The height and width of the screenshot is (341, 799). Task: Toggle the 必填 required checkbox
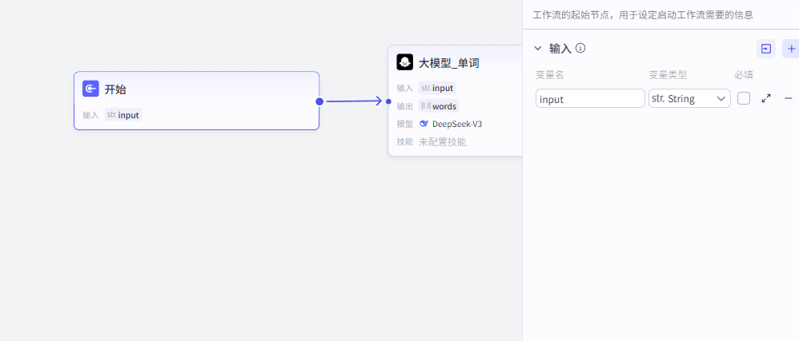pyautogui.click(x=744, y=98)
